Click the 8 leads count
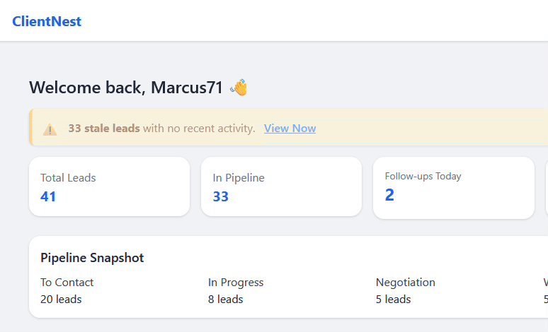548x332 pixels. click(x=225, y=300)
